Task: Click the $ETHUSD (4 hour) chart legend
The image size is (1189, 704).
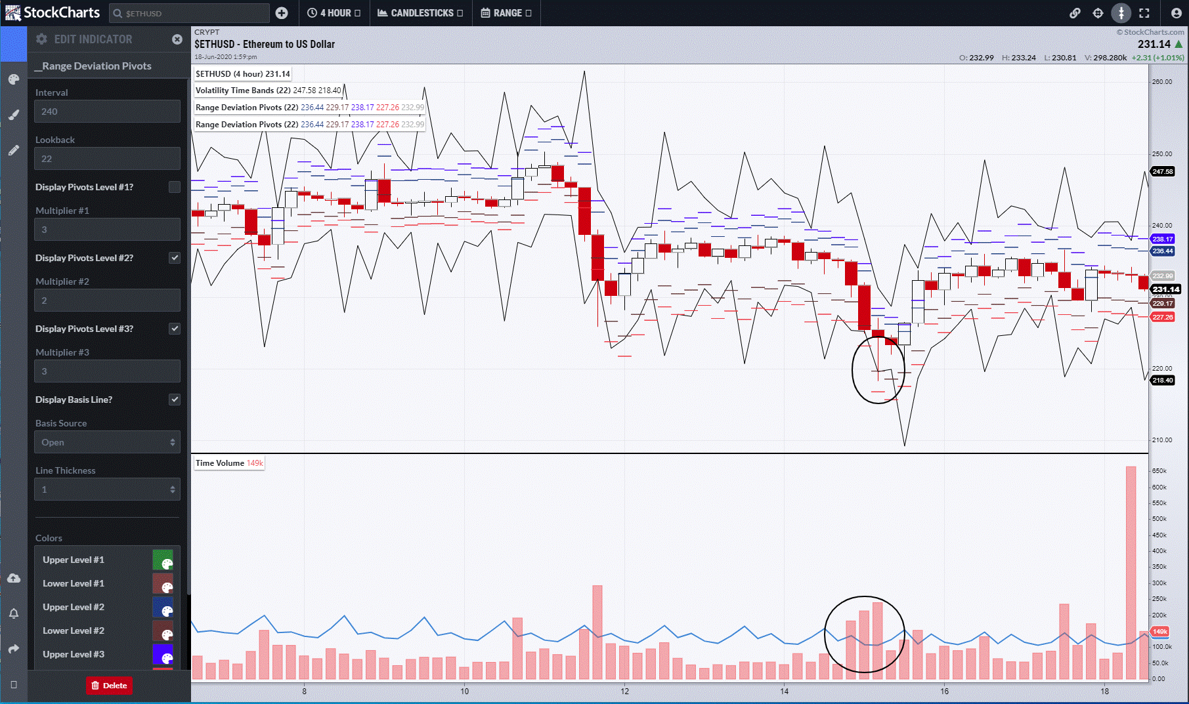Action: 243,74
